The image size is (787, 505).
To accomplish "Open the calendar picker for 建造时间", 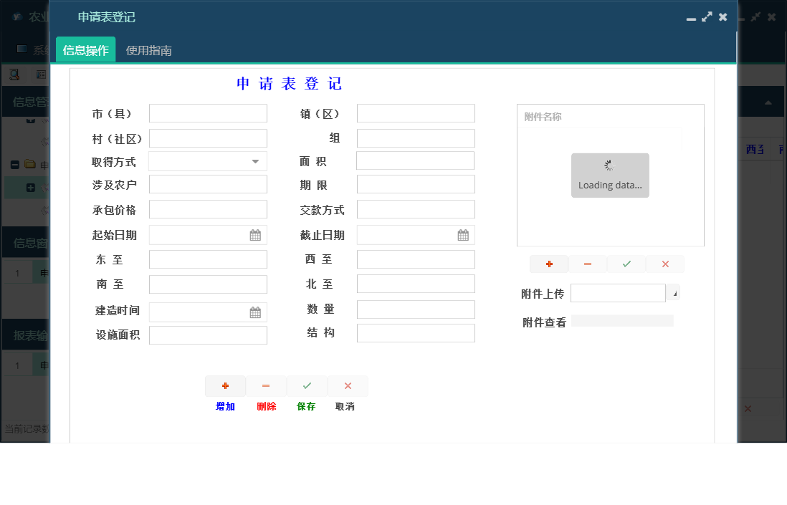I will [x=256, y=312].
